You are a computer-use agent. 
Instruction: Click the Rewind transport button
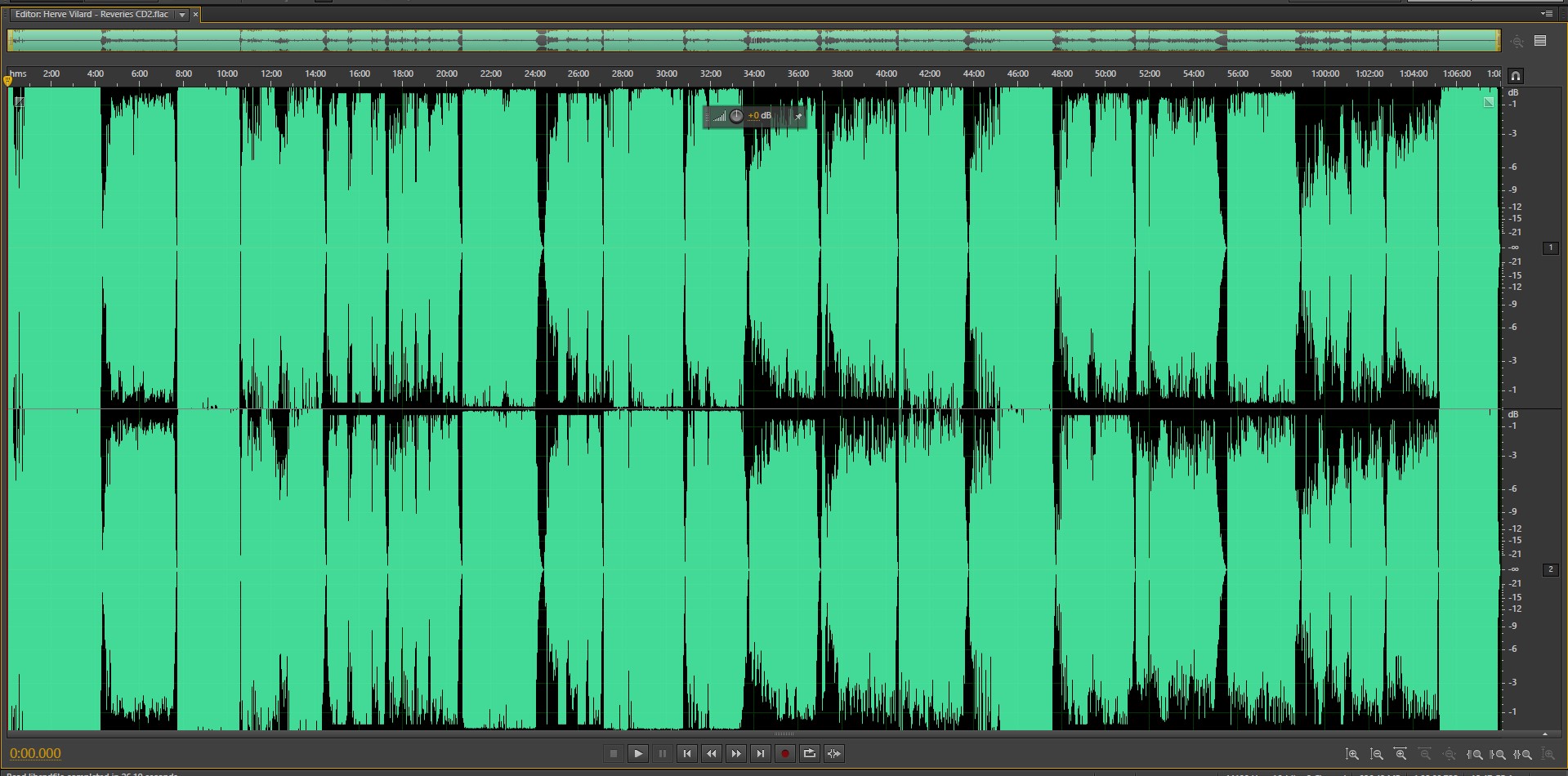tap(712, 754)
